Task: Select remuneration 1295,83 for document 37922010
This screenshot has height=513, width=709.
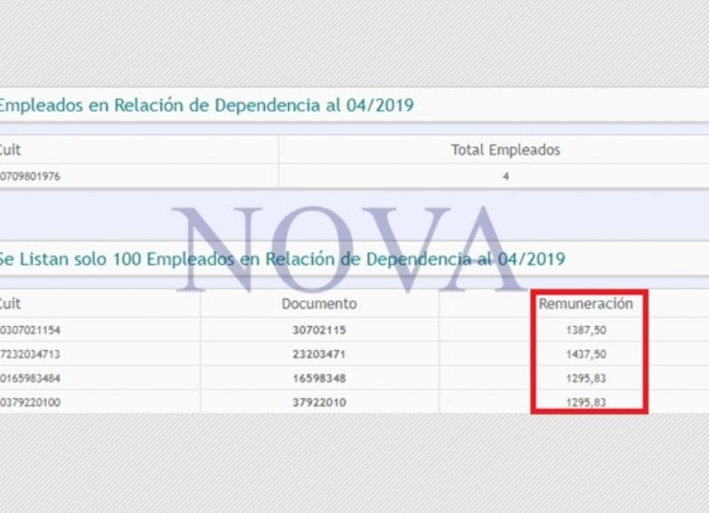Action: coord(586,402)
